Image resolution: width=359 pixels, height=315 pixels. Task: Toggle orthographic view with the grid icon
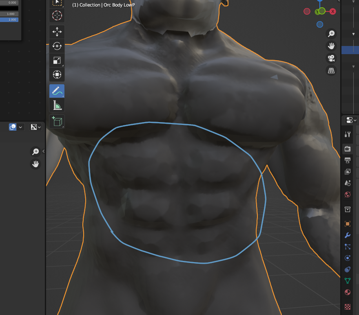coord(331,70)
